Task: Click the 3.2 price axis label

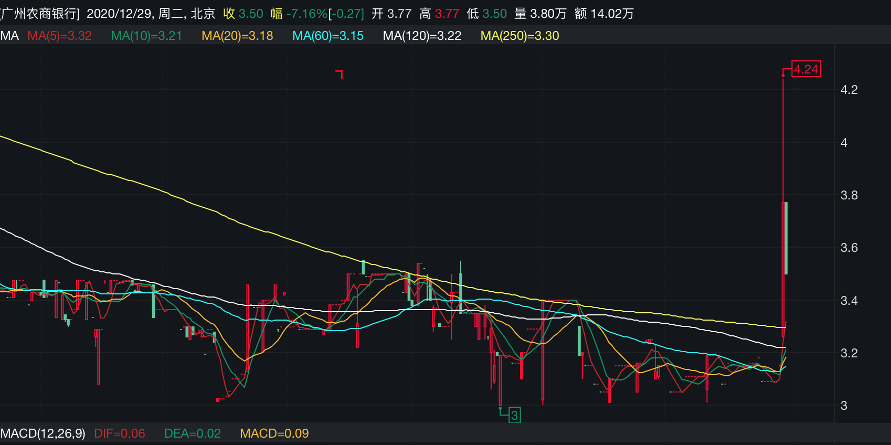Action: coord(849,353)
